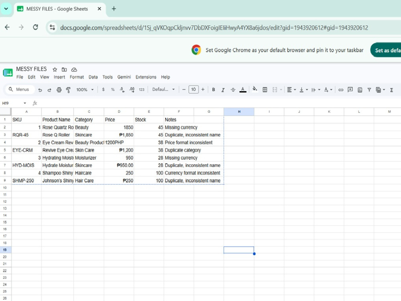Open horizontal align dropdown
This screenshot has height=301, width=401.
pos(291,90)
